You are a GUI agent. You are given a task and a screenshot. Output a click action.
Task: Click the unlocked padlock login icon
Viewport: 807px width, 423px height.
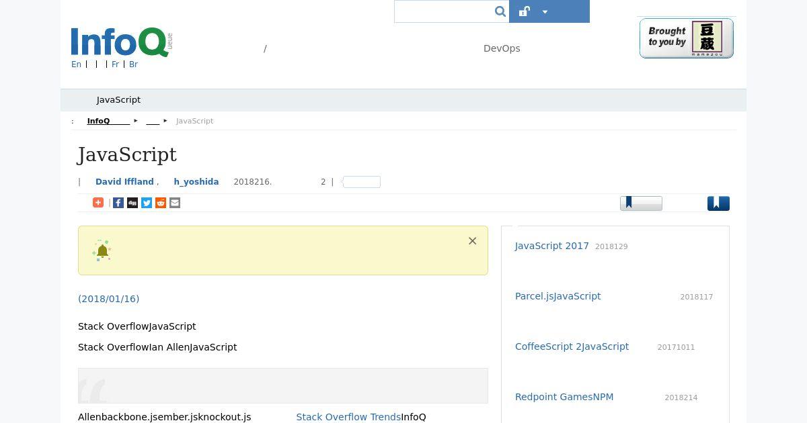(525, 11)
